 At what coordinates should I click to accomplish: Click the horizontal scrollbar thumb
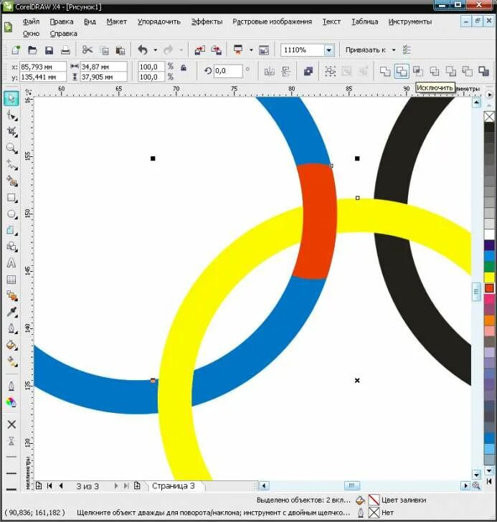click(x=351, y=485)
